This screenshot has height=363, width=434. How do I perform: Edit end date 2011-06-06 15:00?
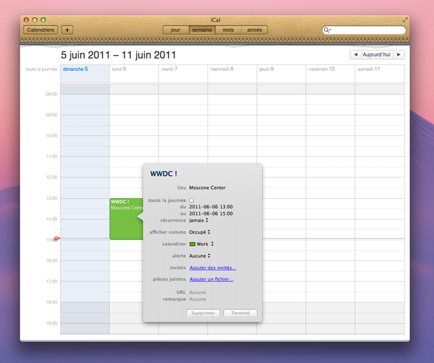211,213
